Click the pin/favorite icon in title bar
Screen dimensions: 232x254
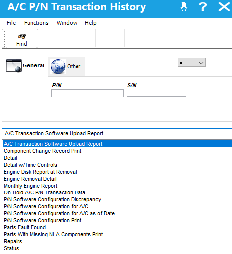tap(184, 7)
